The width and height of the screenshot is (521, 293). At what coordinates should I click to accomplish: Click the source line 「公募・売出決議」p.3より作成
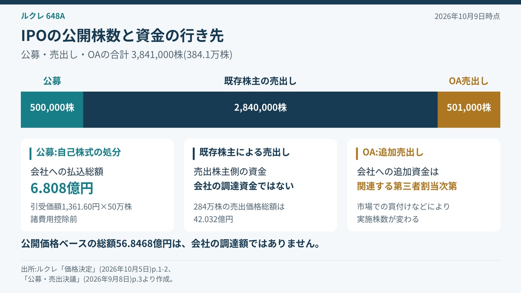pos(98,279)
